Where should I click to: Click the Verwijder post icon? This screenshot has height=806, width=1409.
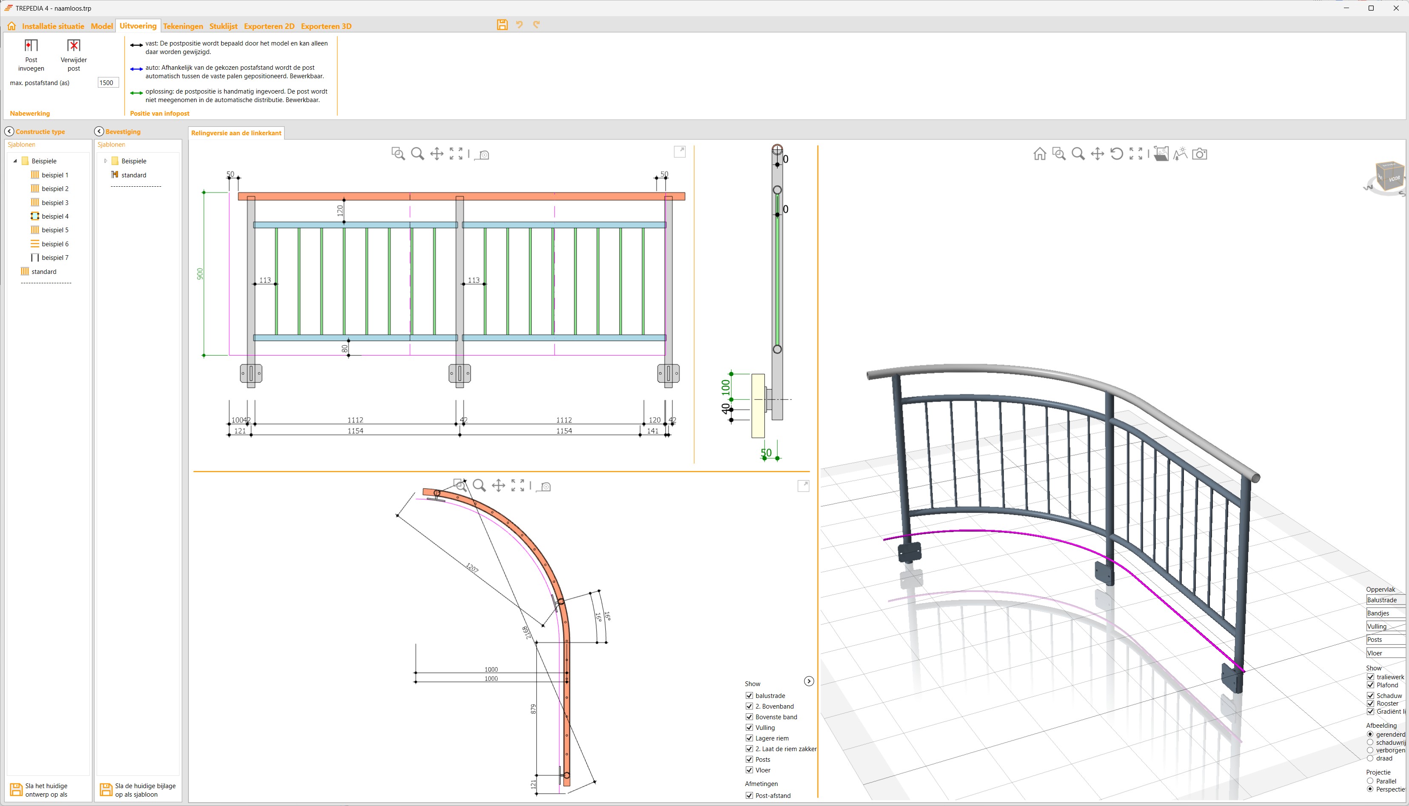coord(74,46)
